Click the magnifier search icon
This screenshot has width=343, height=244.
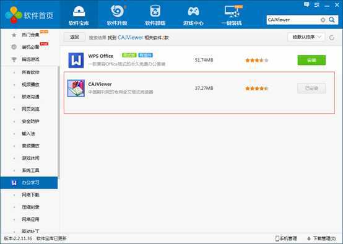click(332, 20)
